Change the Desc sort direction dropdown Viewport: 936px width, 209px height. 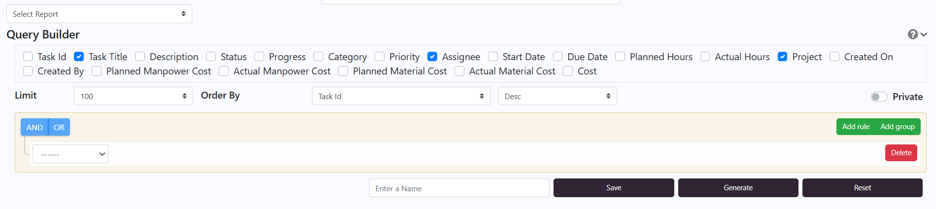tap(557, 96)
